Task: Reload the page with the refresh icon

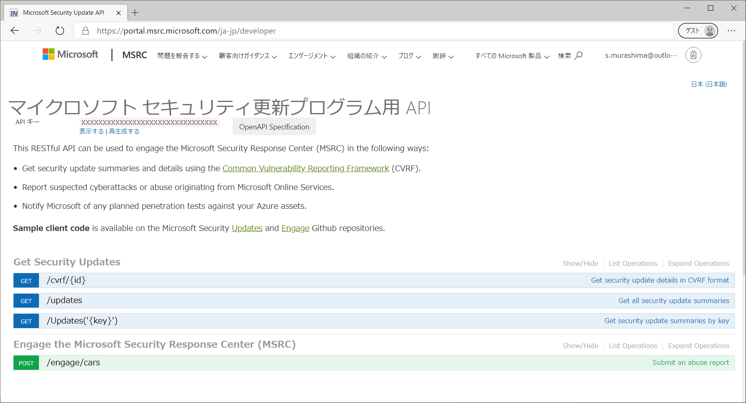Action: tap(60, 31)
